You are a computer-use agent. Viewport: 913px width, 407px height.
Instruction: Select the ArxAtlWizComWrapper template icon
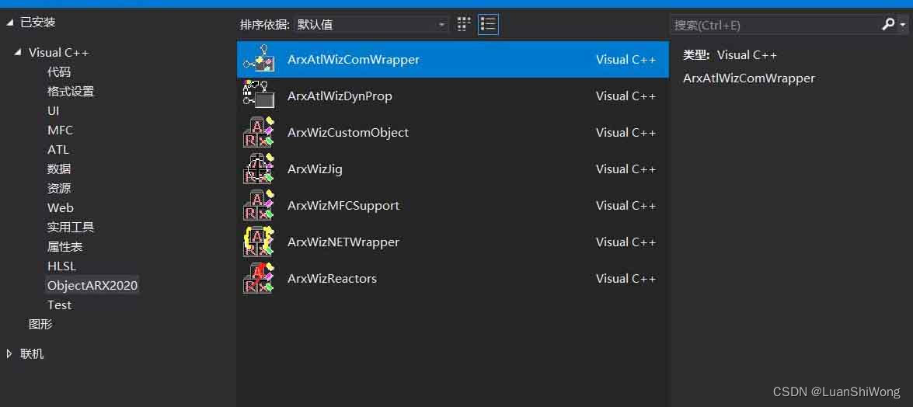[259, 59]
